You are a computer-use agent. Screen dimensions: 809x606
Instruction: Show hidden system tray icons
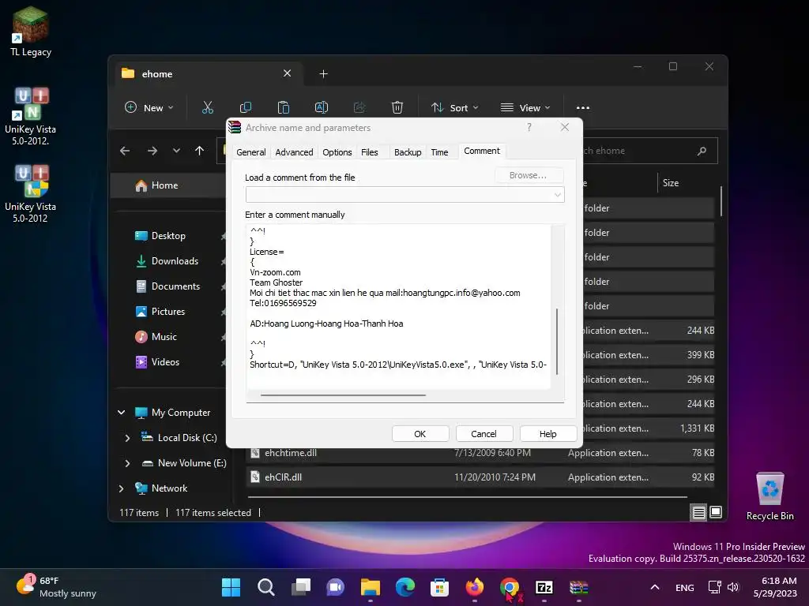click(654, 587)
